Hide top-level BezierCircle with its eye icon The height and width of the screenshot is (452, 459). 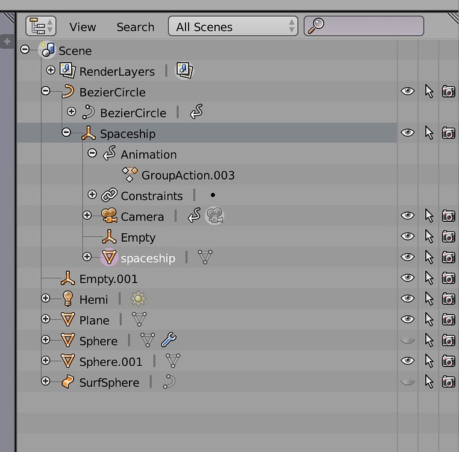click(x=407, y=91)
